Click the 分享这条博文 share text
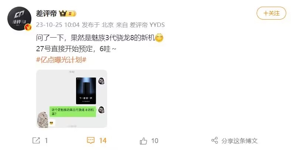 tap(240, 141)
